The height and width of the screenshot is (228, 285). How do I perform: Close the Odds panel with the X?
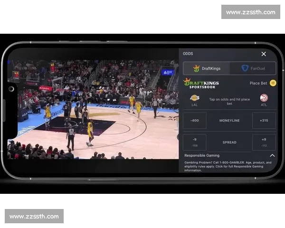click(264, 54)
